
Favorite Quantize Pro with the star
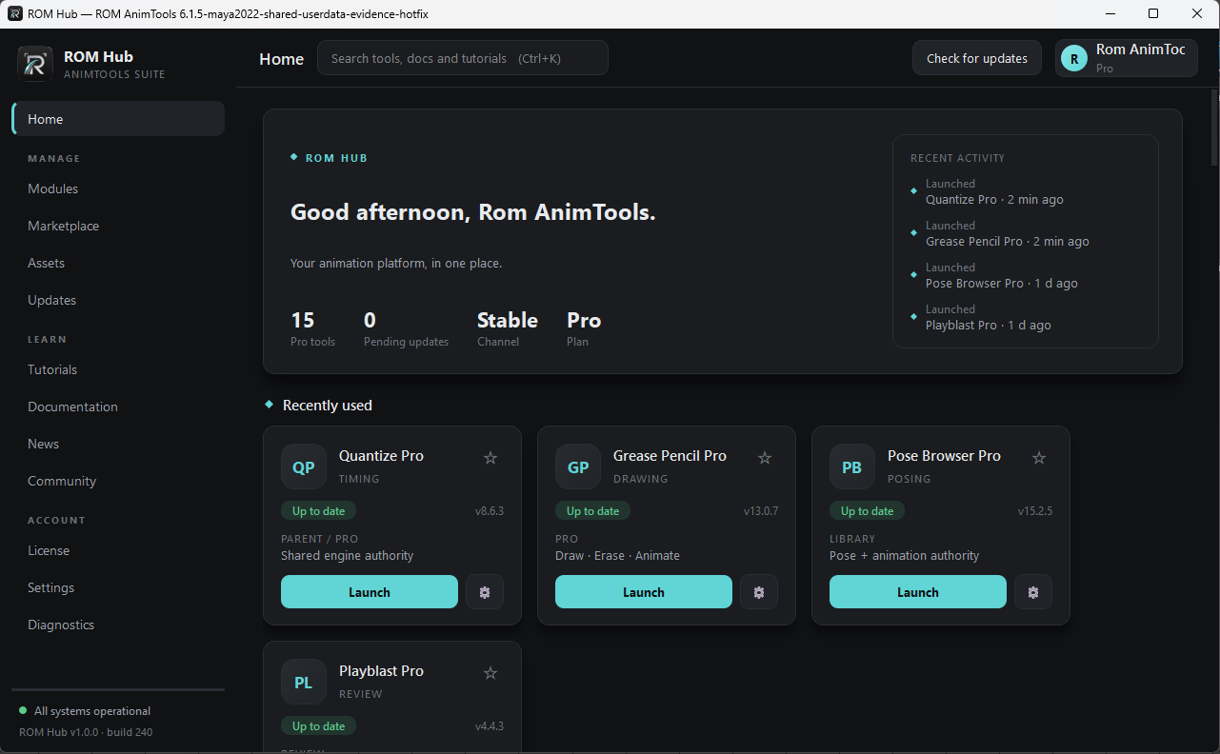tap(490, 458)
